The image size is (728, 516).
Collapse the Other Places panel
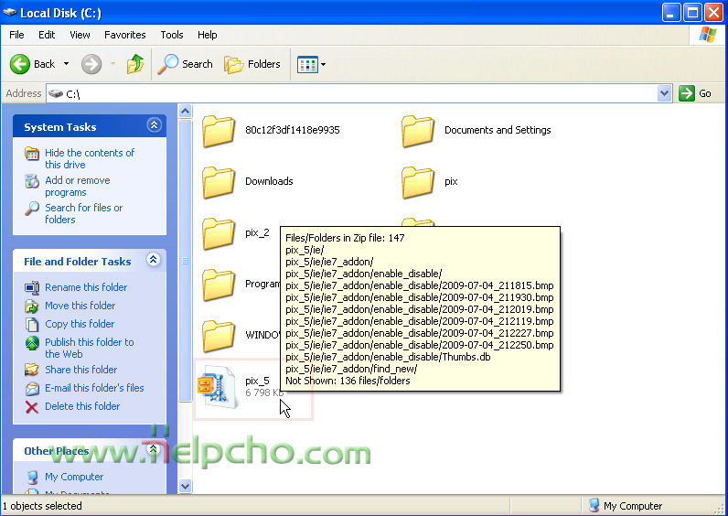153,448
